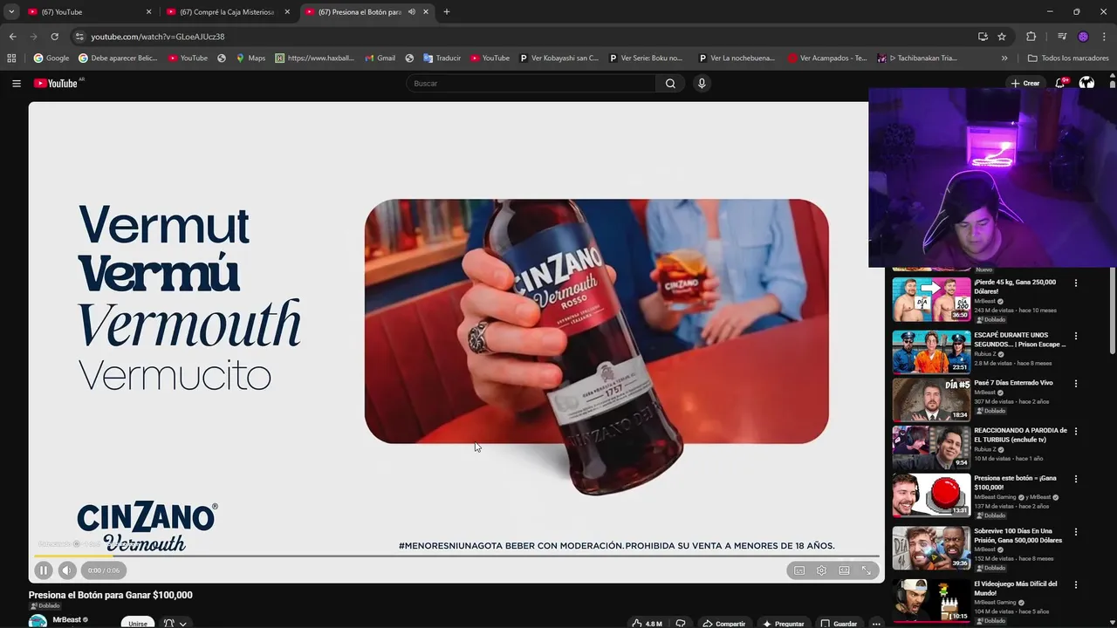Open more actions ellipsis below video
Screen dimensions: 1117x628
point(876,624)
